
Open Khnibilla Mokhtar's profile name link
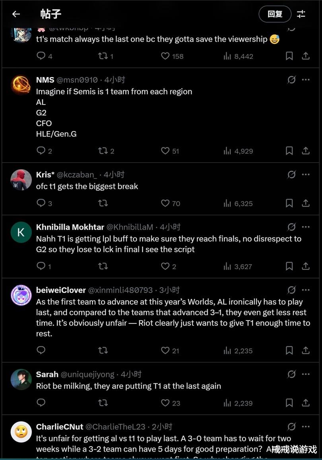tap(70, 227)
